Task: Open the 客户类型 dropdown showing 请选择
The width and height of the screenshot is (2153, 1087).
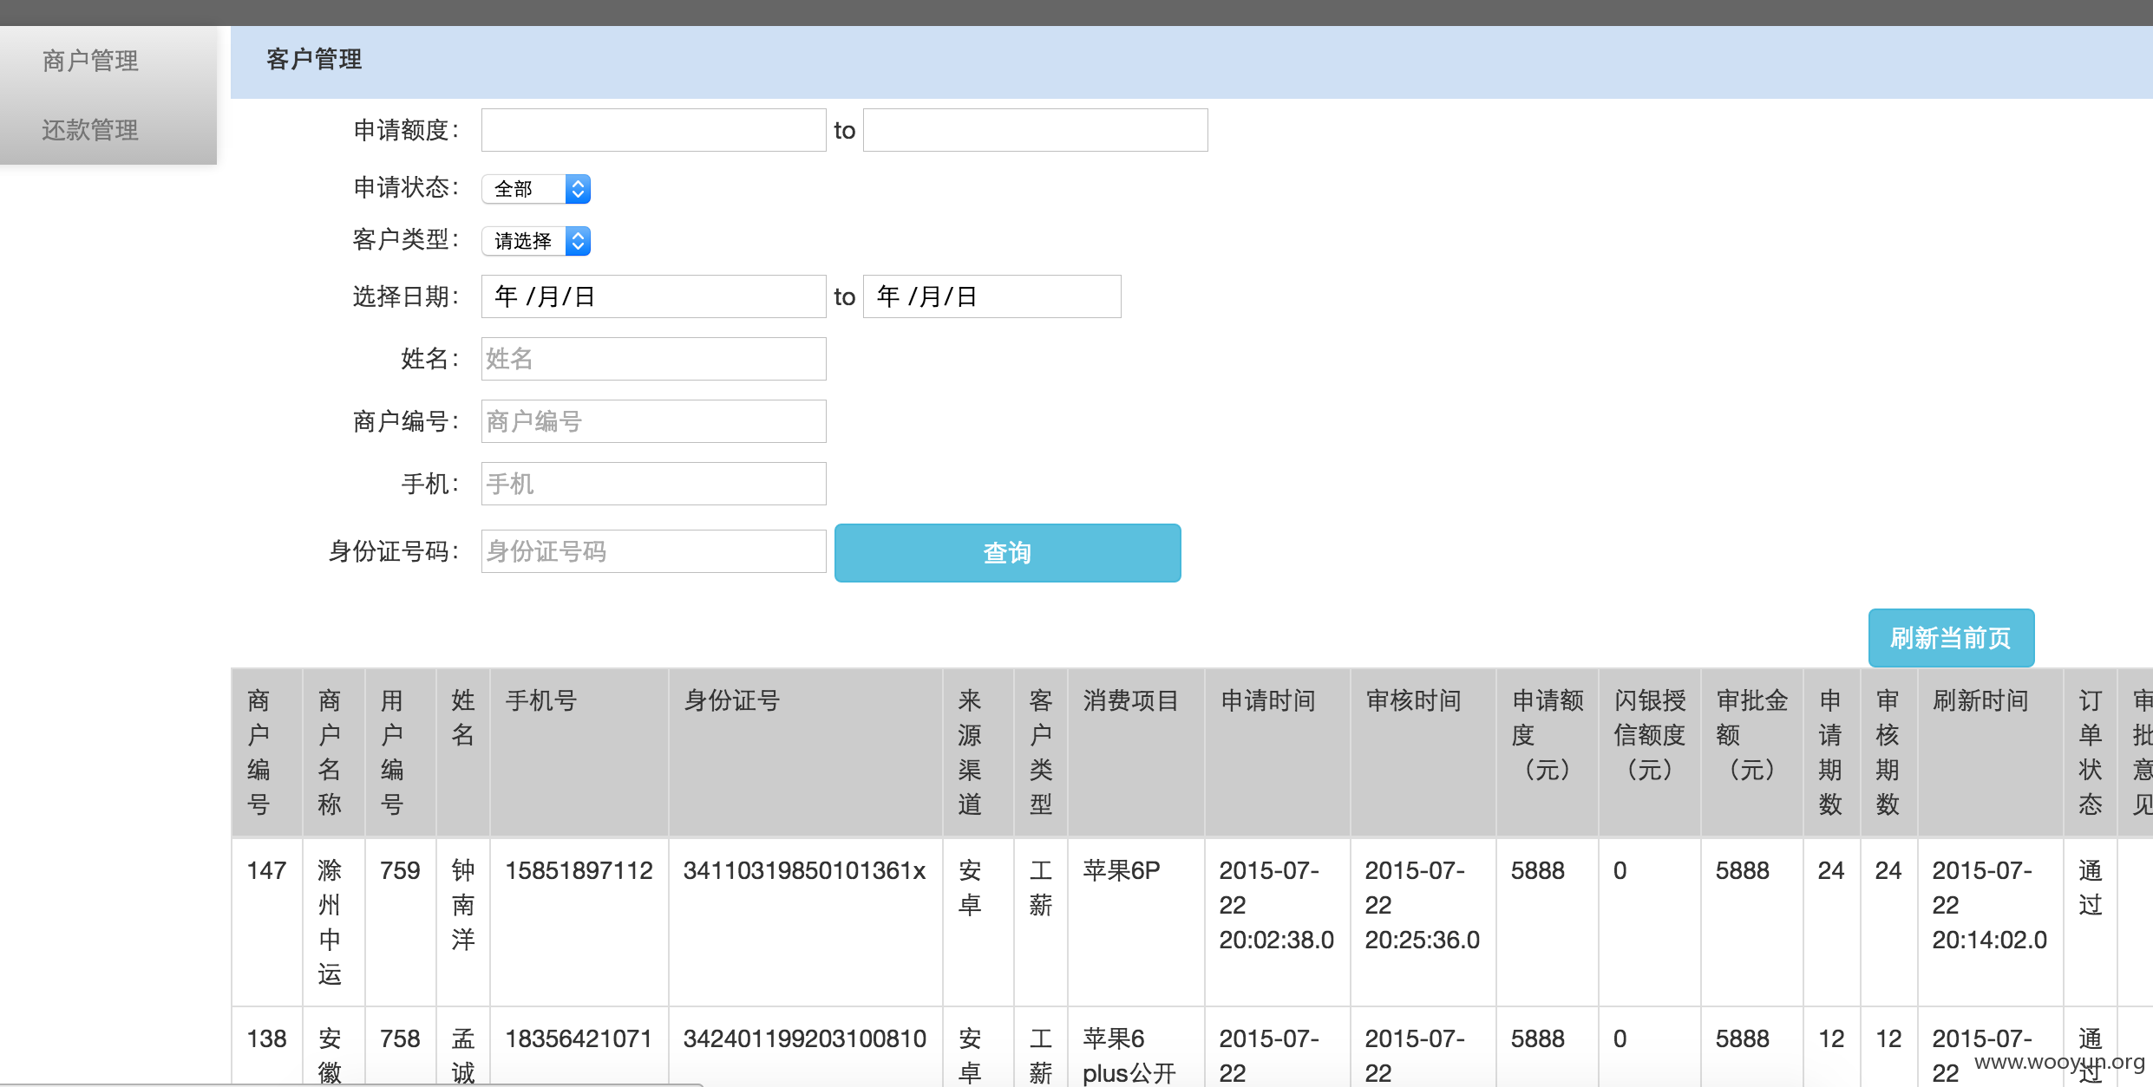Action: coord(536,241)
